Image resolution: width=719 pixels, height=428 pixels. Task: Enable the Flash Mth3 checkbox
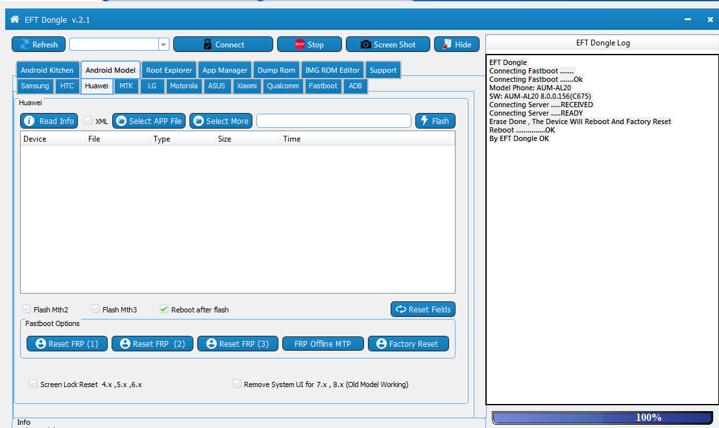coord(95,309)
